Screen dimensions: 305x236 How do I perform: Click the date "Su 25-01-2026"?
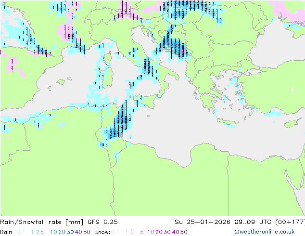[x=203, y=222]
